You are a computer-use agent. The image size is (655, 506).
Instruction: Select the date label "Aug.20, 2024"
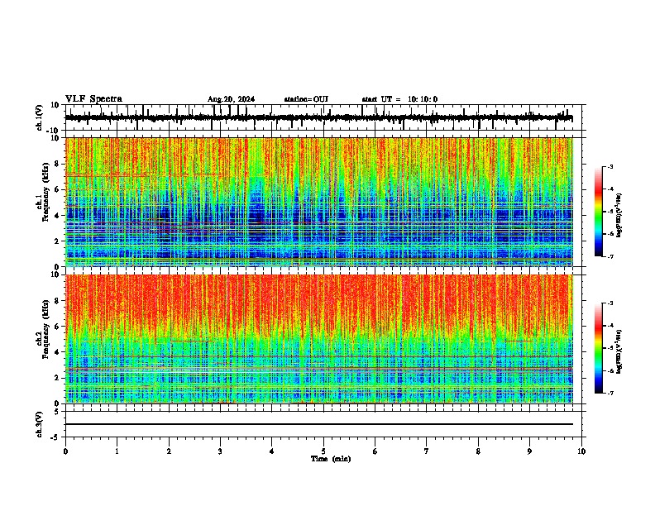[x=231, y=99]
